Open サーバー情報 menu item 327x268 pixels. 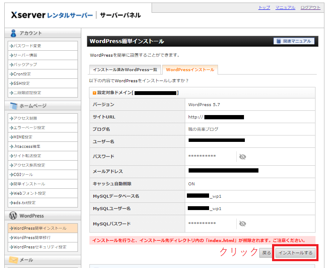pyautogui.click(x=43, y=55)
